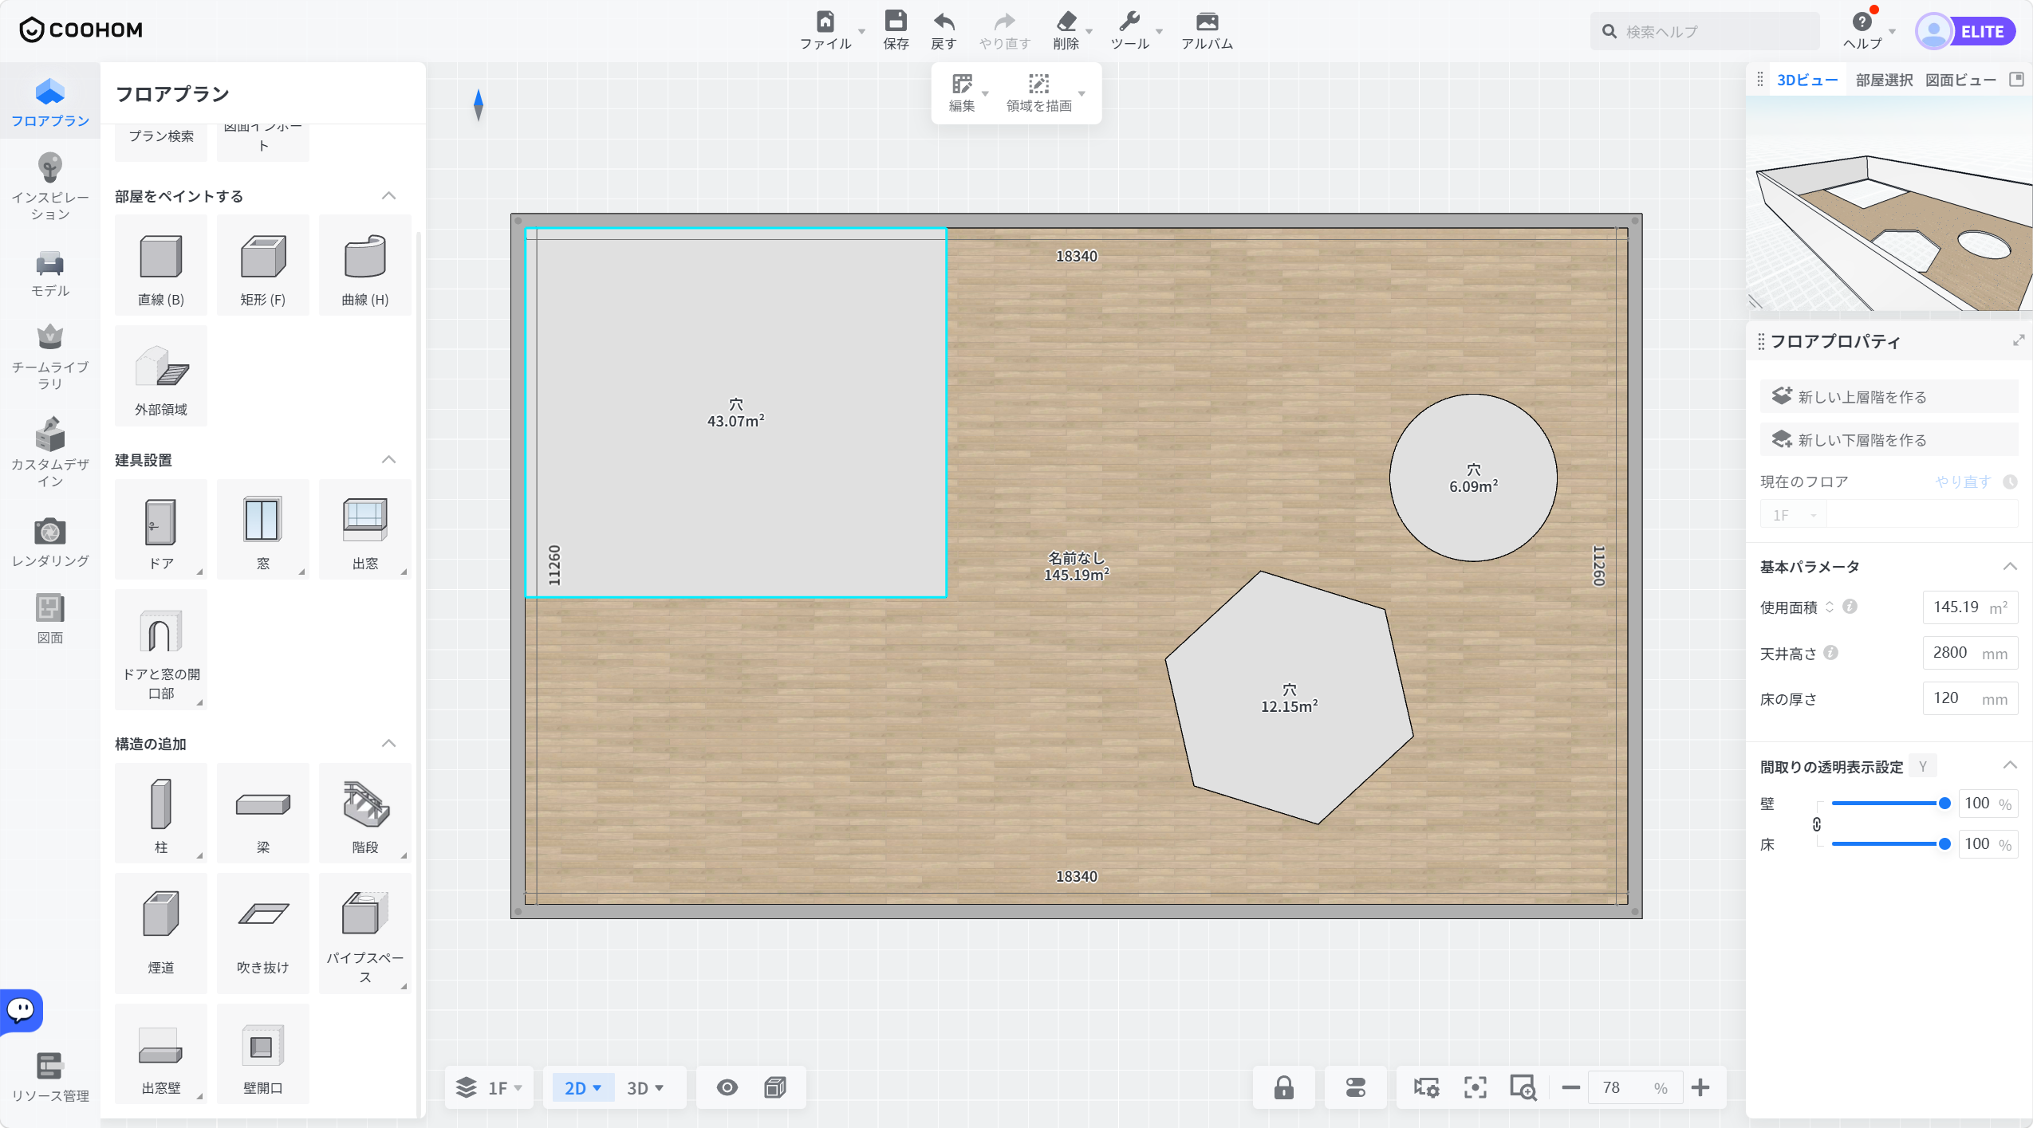Image resolution: width=2033 pixels, height=1128 pixels.
Task: Toggle the wall-floor transparency link icon
Action: point(1817,824)
